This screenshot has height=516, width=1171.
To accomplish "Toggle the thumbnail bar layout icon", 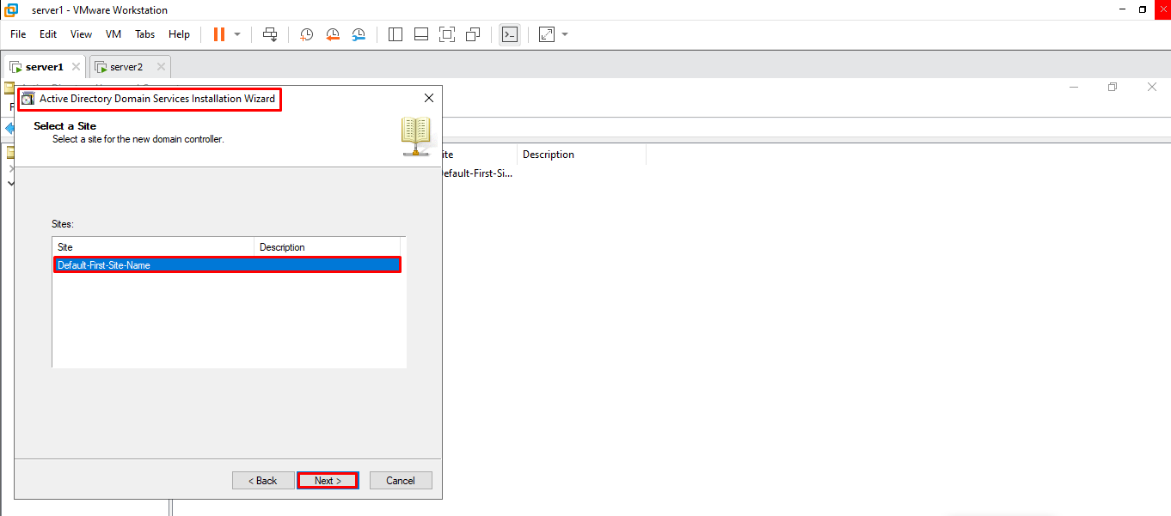I will (421, 34).
